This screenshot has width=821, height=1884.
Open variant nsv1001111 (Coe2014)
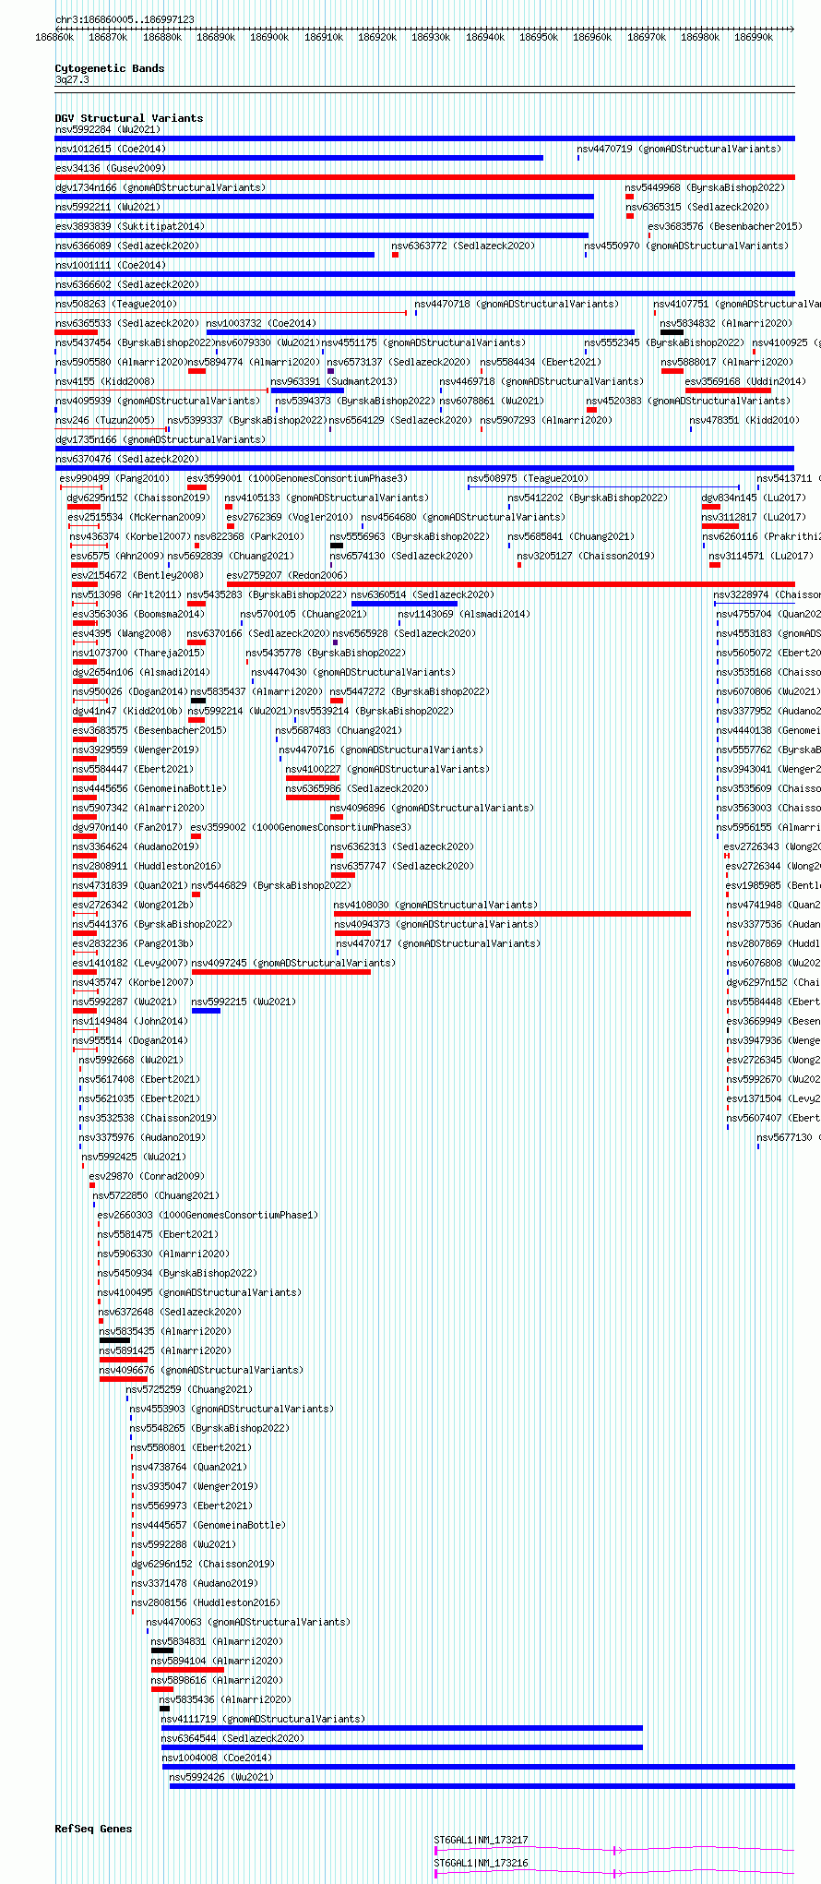coord(111,265)
